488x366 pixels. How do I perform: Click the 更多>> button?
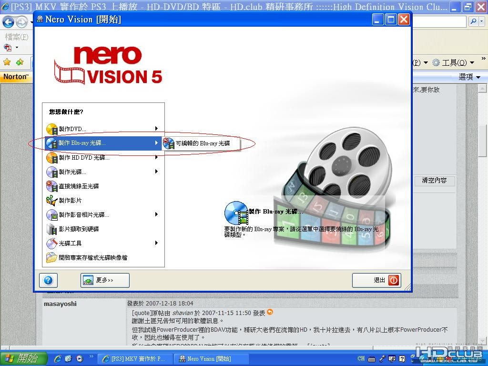click(105, 280)
